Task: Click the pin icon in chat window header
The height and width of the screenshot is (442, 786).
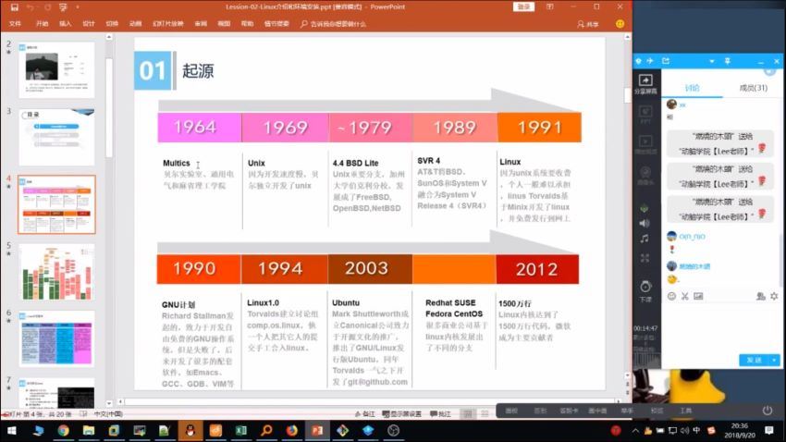Action: pos(728,61)
